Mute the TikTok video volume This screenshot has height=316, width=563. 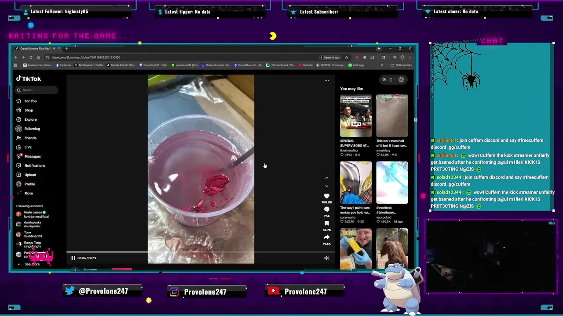point(327,258)
